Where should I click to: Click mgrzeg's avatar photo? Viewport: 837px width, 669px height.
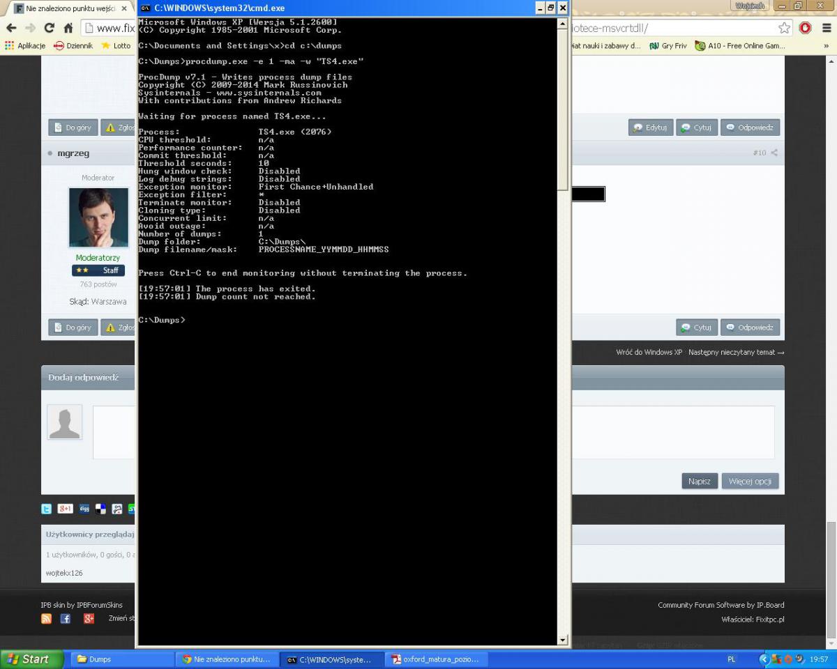(x=98, y=217)
